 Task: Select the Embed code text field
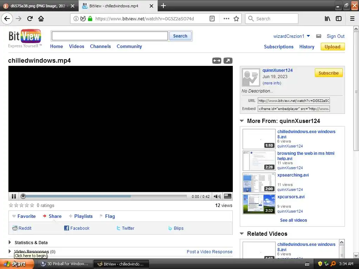294,109
